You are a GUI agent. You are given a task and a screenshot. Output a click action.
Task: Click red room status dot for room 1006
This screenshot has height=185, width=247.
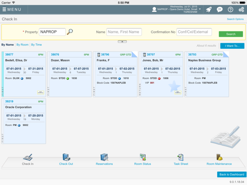pos(159,79)
